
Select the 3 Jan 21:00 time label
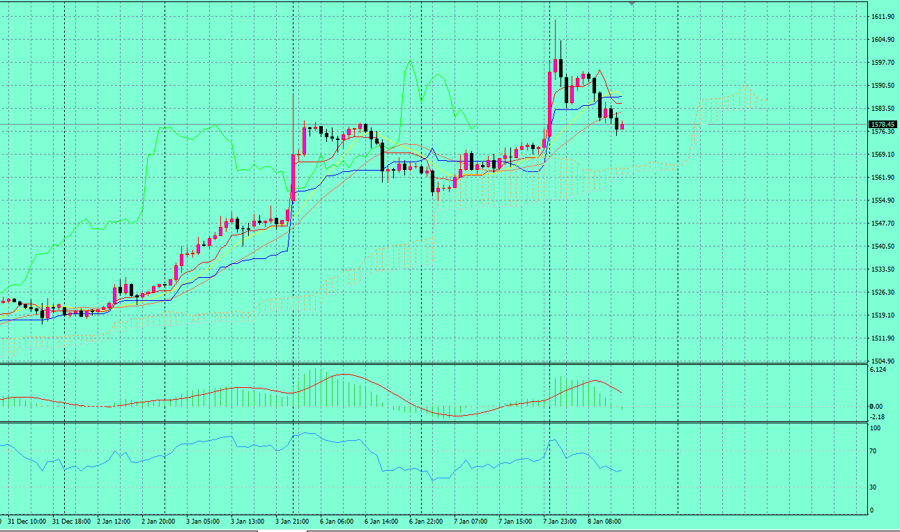pos(292,521)
